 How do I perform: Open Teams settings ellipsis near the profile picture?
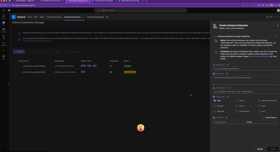coord(273,10)
